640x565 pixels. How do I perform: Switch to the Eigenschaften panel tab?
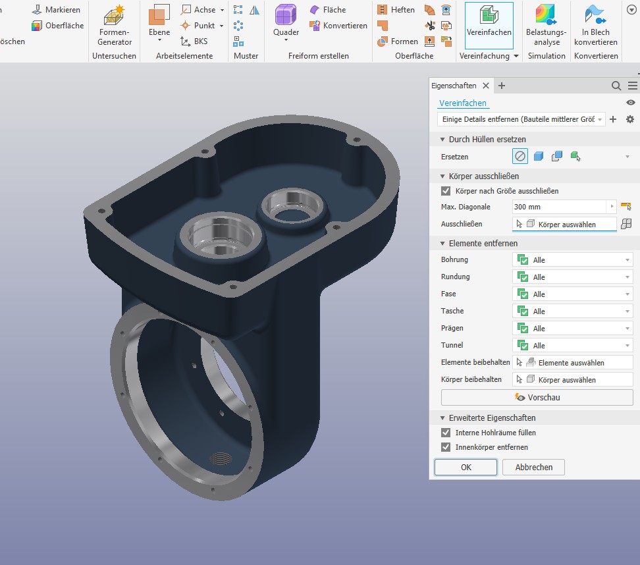tap(453, 86)
